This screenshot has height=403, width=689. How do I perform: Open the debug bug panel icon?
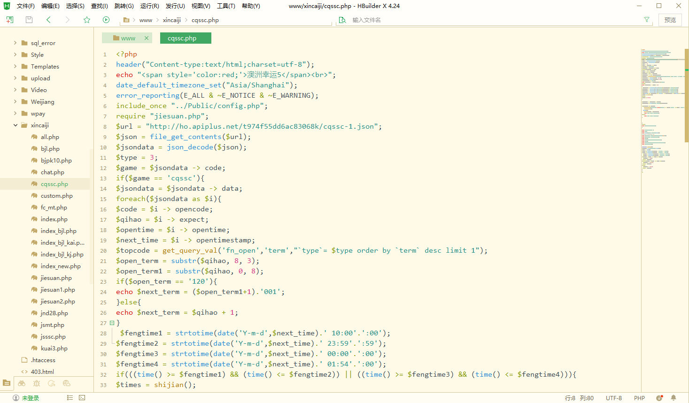tap(37, 383)
